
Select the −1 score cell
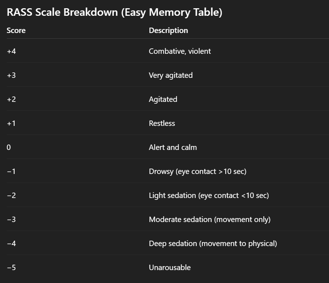pos(11,171)
